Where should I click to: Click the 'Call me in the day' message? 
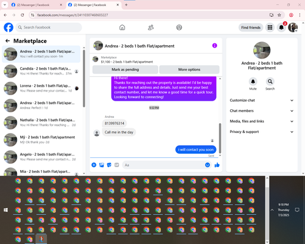point(119,132)
